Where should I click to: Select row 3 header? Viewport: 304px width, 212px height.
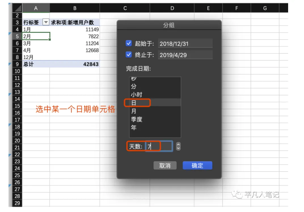click(17, 22)
